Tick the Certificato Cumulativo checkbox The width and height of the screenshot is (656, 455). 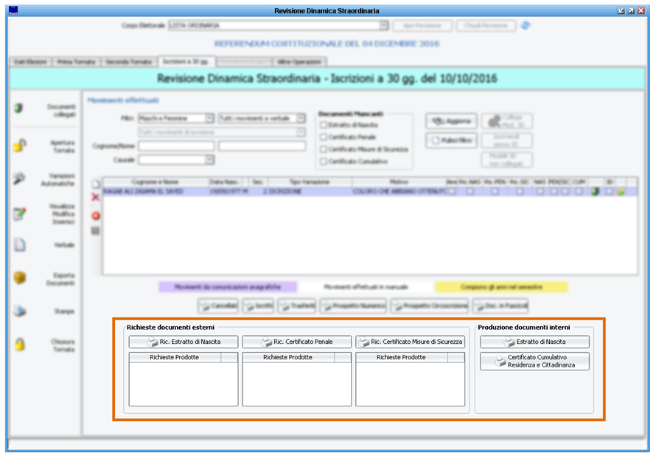(324, 161)
